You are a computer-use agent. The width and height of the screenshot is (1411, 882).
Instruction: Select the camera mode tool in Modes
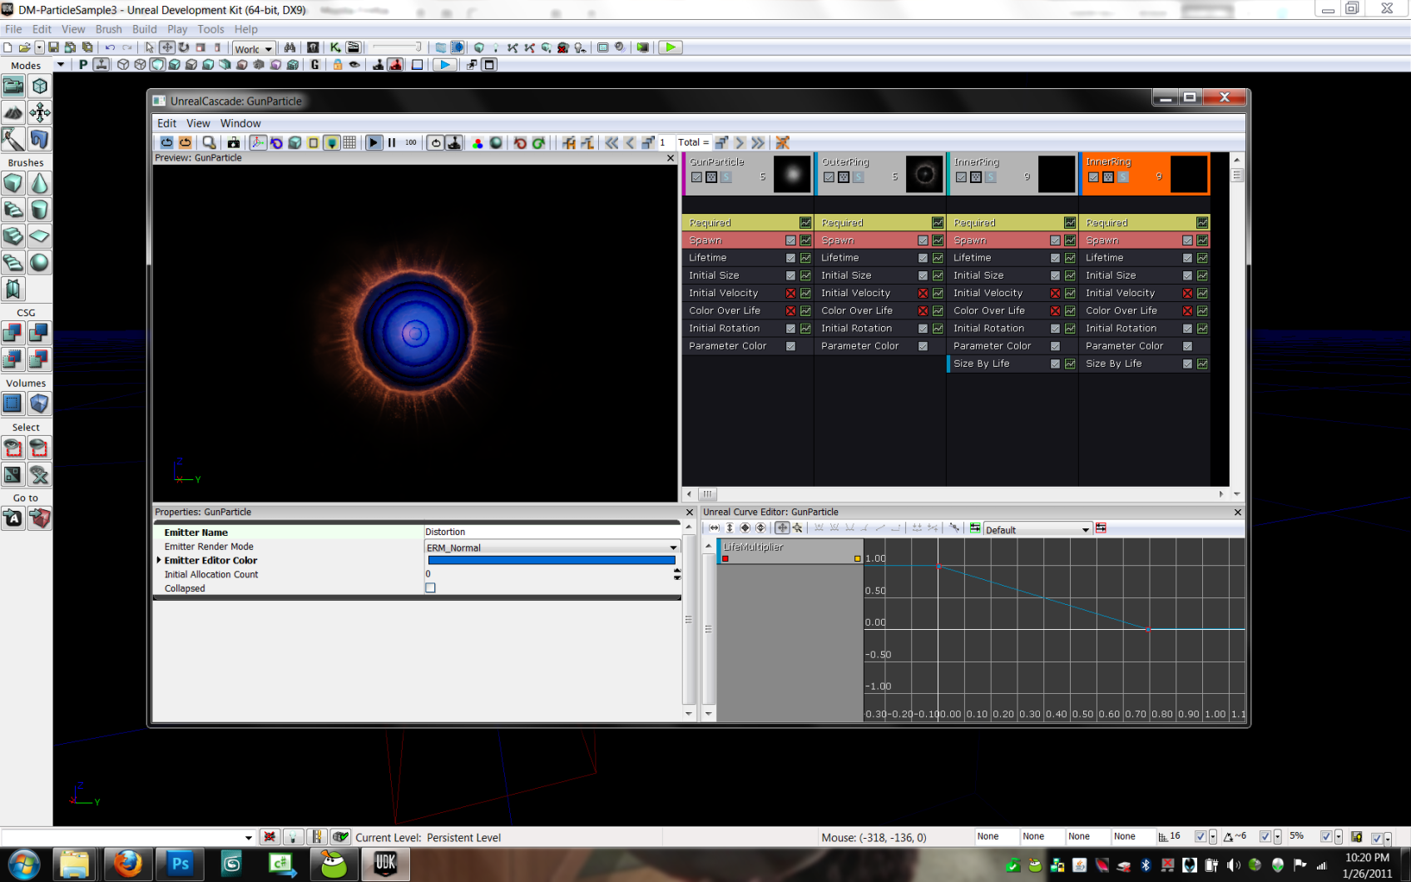[13, 86]
